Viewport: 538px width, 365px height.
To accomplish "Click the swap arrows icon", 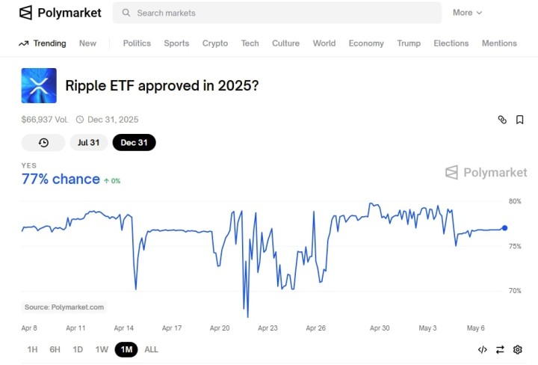I will (500, 349).
